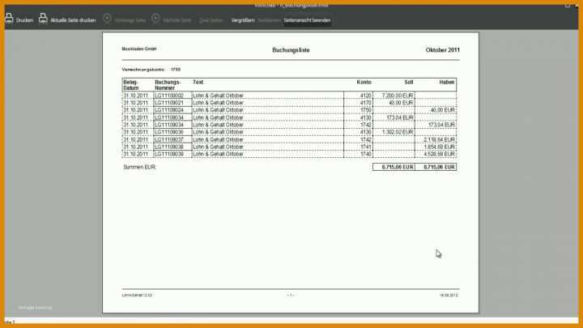
Task: Click the Soll amount in Konto 4170 row
Action: 401,103
